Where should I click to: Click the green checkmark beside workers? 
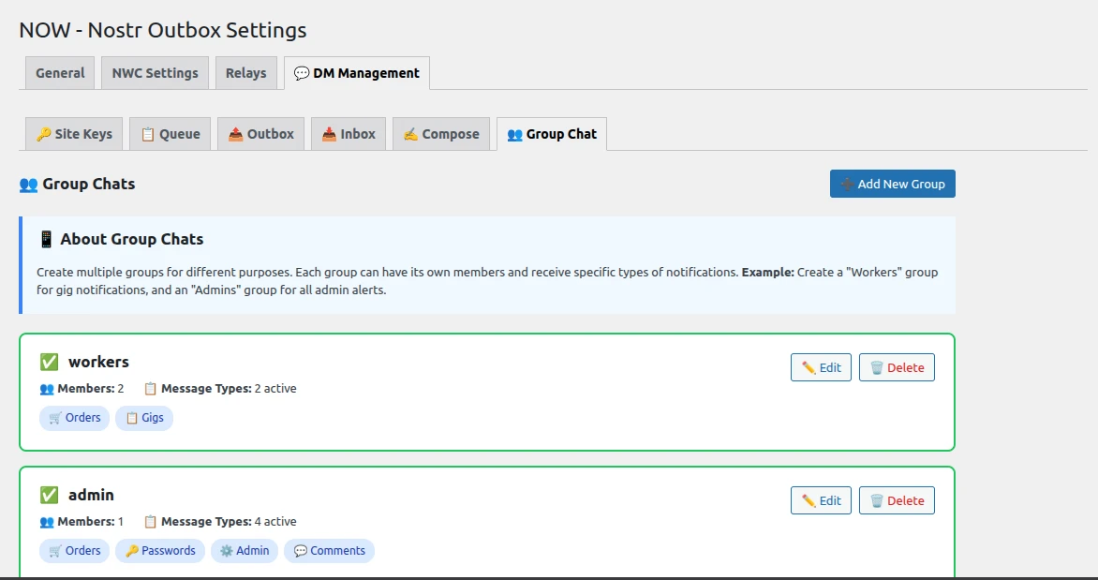[x=49, y=362]
